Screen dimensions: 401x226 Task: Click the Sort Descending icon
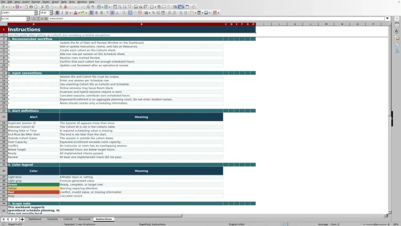coord(125,7)
